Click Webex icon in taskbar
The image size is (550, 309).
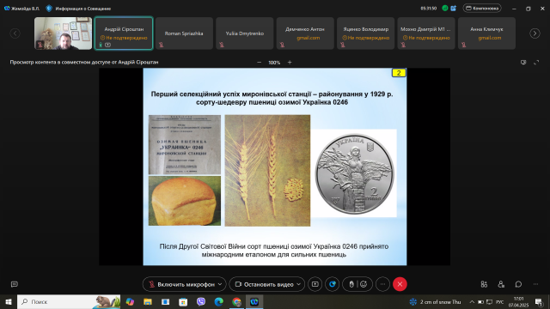(254, 301)
